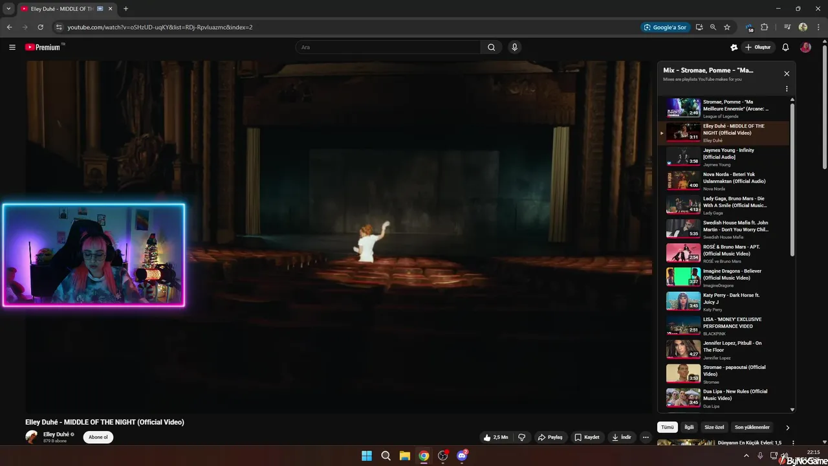828x466 pixels.
Task: Click the search magnifier button
Action: (x=492, y=47)
